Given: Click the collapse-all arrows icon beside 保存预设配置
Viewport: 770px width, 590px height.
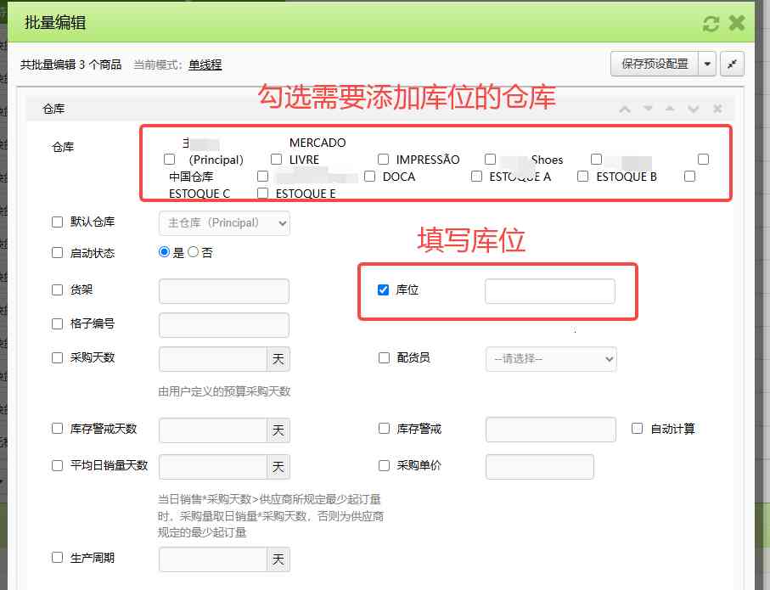Looking at the screenshot, I should pos(732,64).
